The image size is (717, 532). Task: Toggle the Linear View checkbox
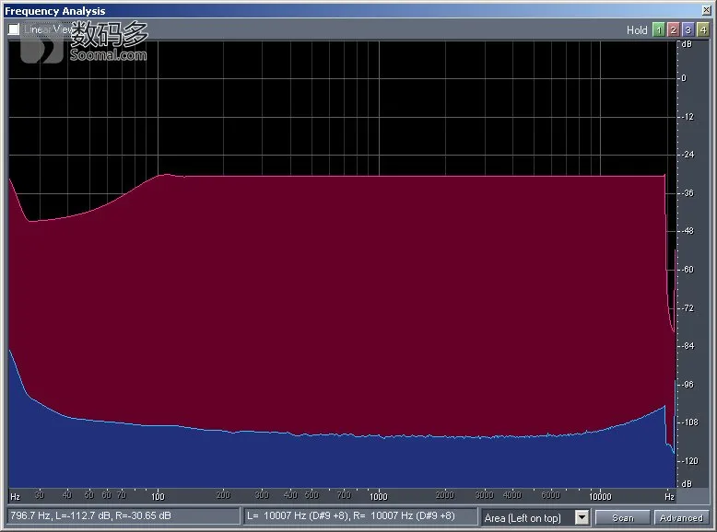tap(14, 29)
